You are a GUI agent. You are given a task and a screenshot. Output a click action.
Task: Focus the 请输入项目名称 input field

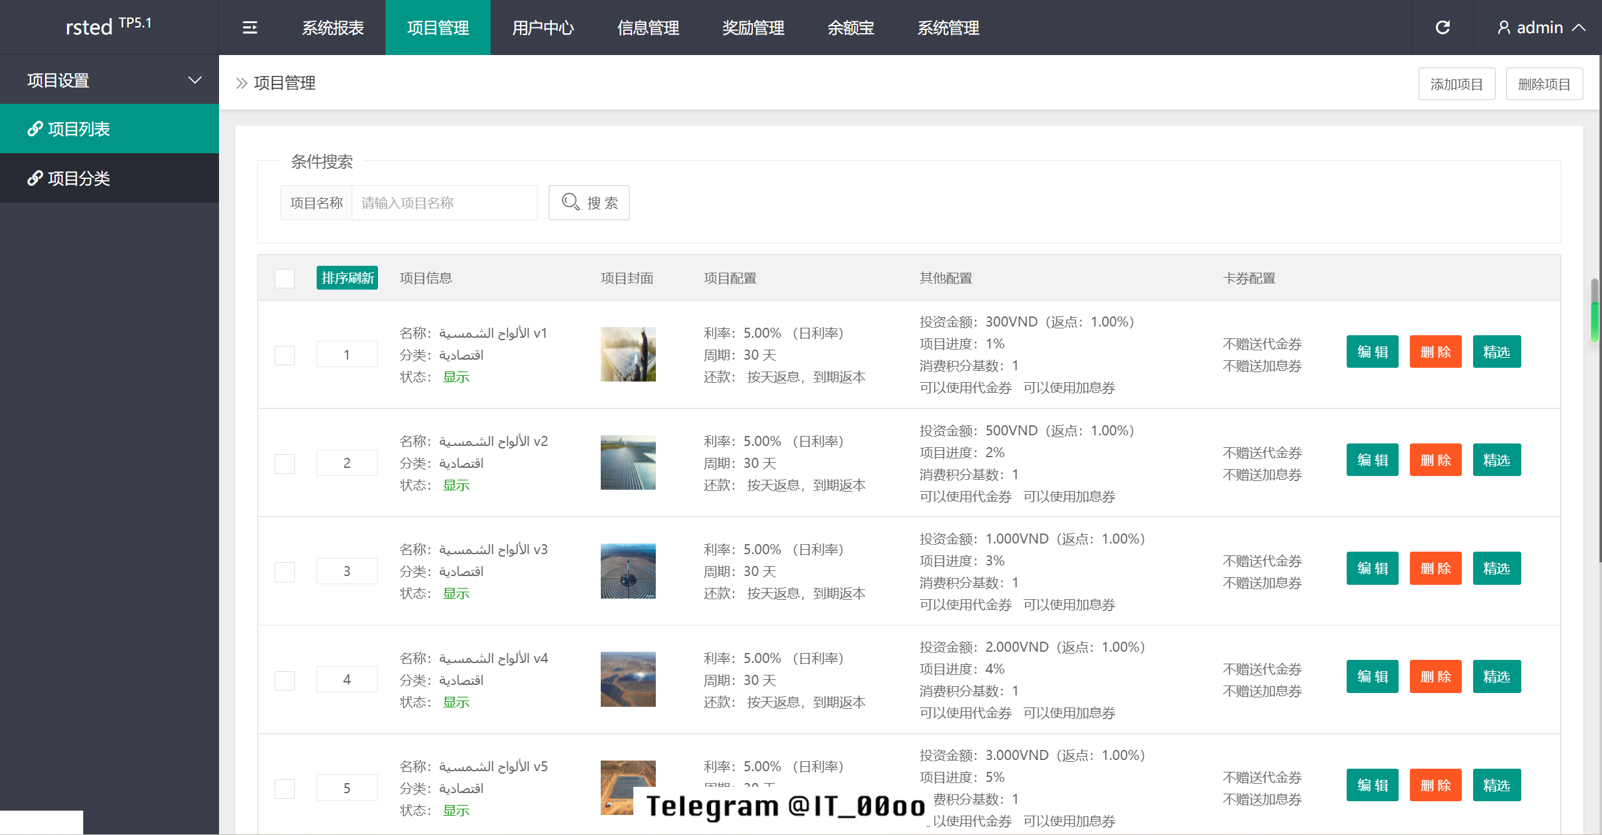pos(444,203)
